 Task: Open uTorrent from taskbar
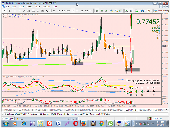[110, 124]
